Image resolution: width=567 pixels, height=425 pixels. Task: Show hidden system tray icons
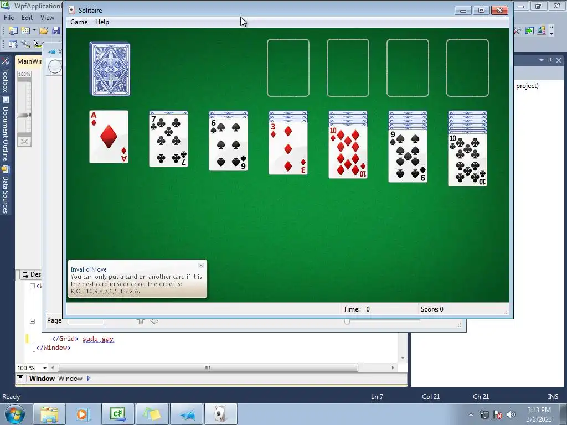[471, 414]
